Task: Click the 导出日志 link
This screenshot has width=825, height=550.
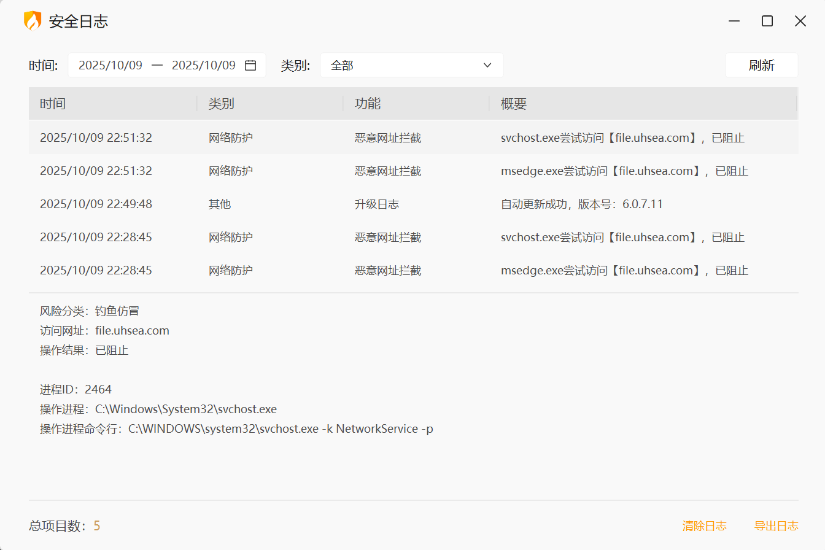Action: 776,525
